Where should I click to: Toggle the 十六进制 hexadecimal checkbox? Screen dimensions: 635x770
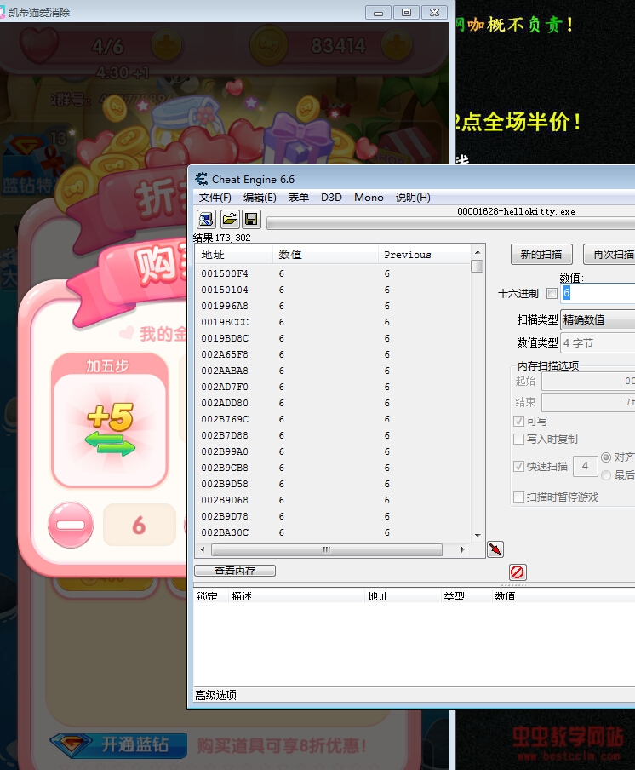552,294
